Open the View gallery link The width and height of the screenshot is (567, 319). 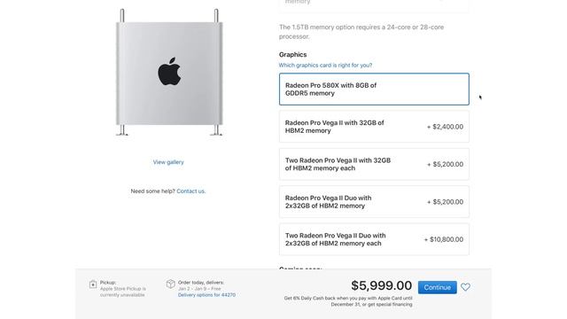(168, 162)
